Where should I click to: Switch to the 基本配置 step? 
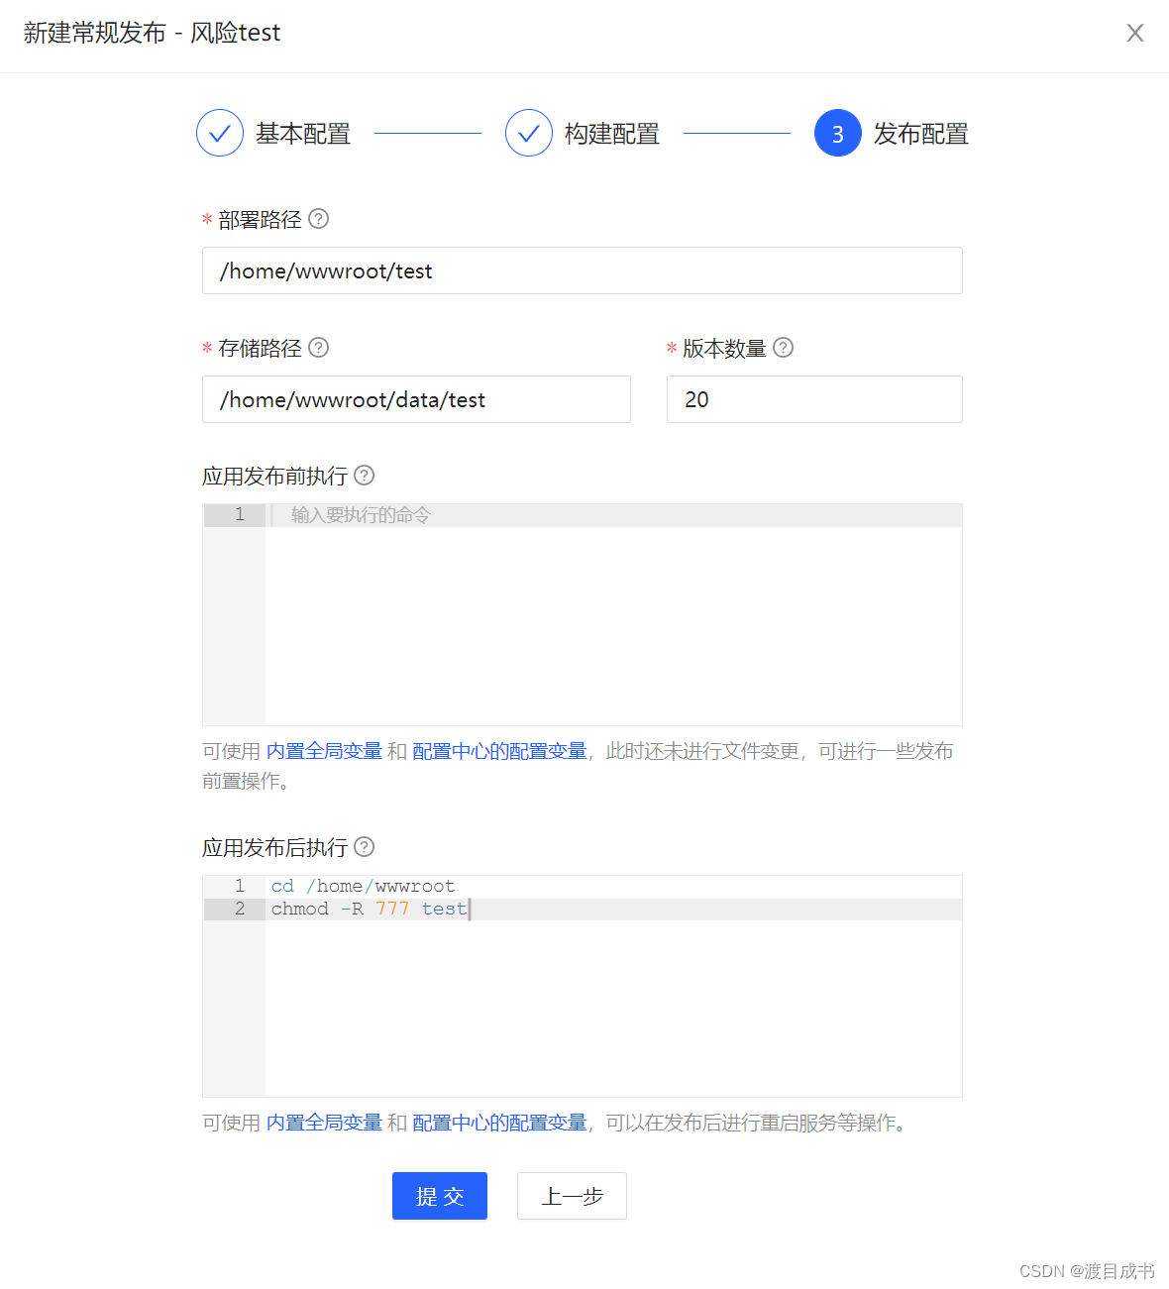point(303,133)
